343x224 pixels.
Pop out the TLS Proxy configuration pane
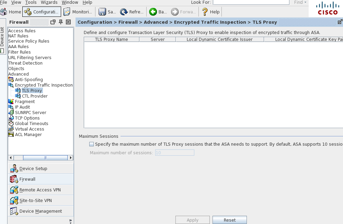[340, 22]
